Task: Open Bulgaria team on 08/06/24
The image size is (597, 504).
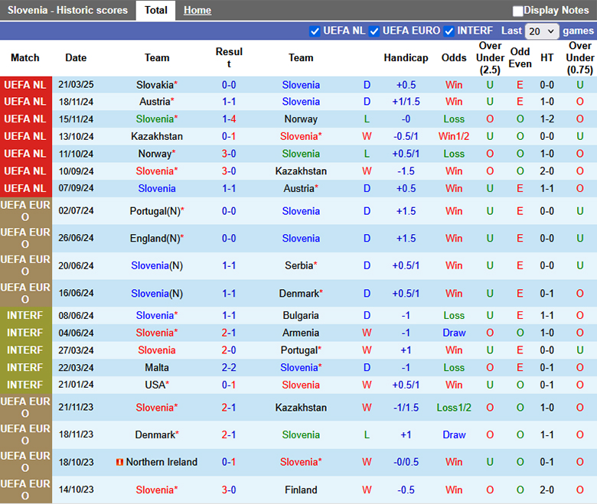Action: pos(301,316)
